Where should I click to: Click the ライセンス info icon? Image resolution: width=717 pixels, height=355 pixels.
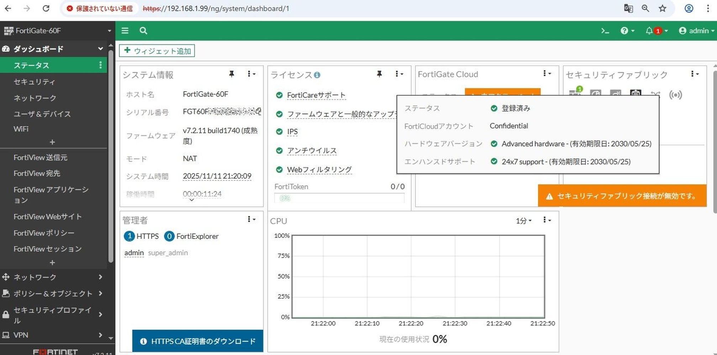point(317,75)
